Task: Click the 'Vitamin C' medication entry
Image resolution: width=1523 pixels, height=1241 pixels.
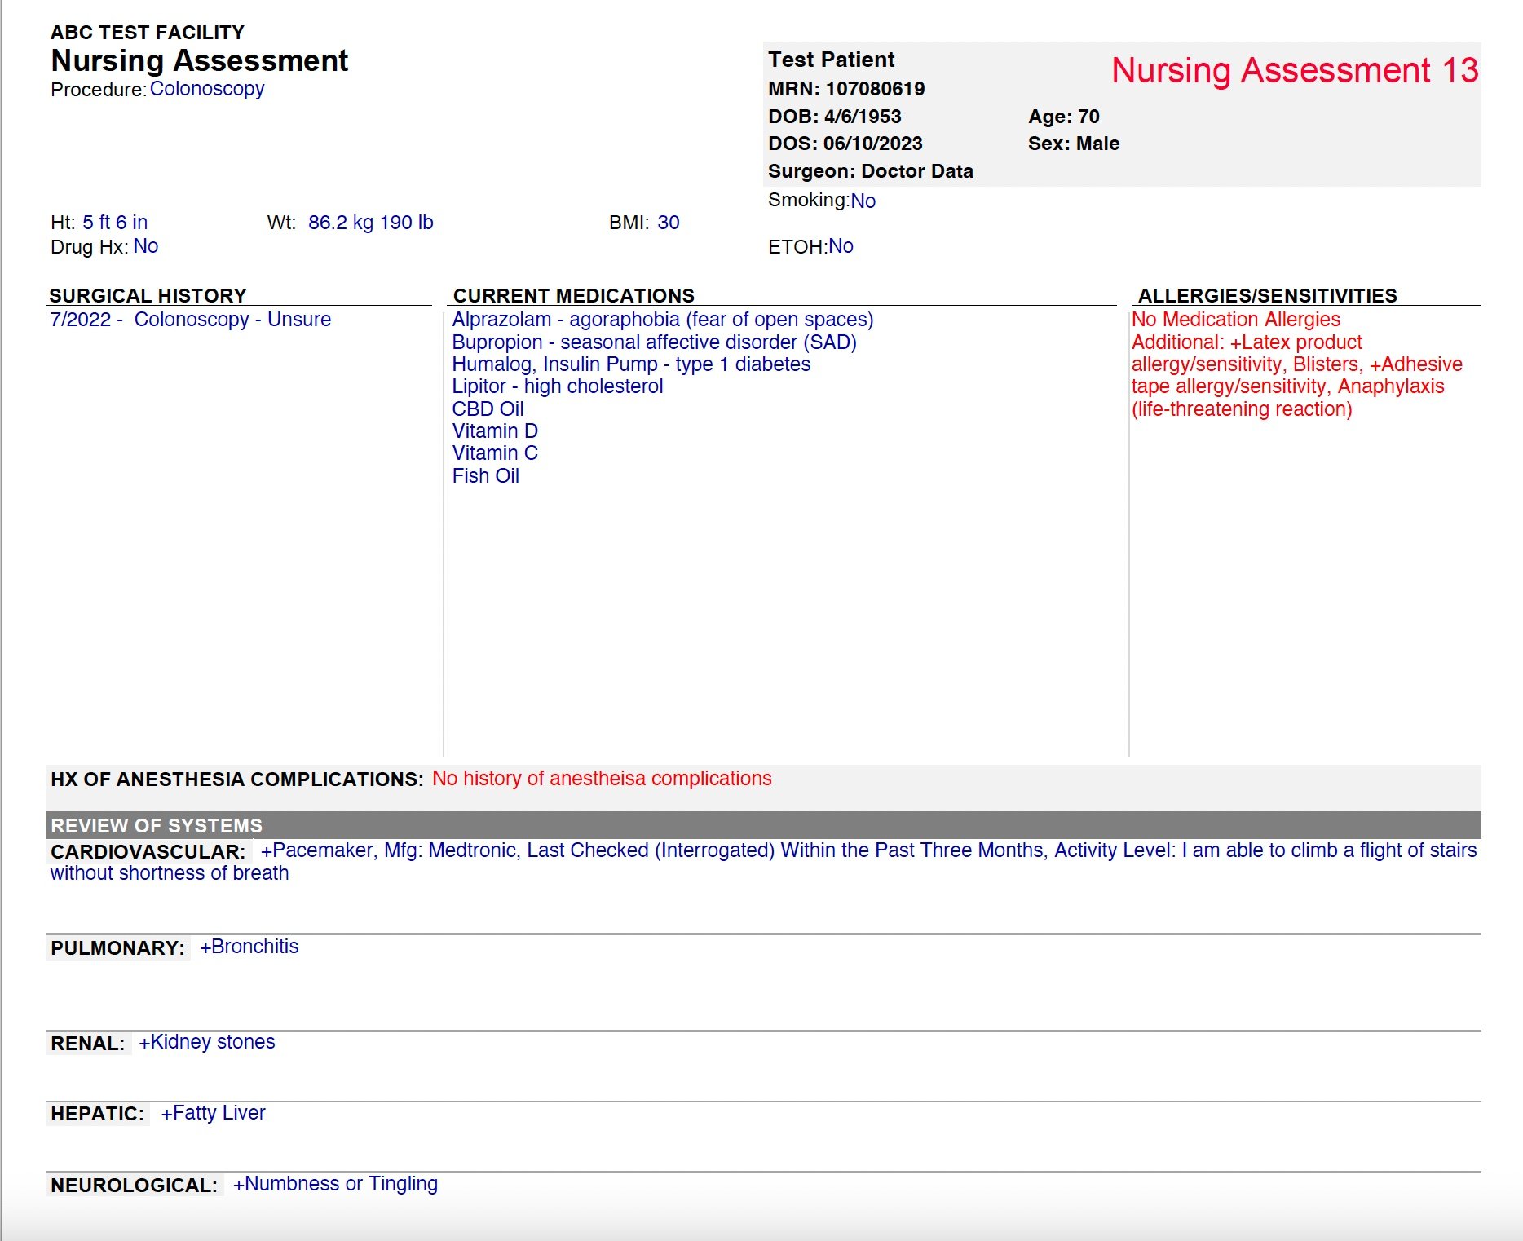Action: click(495, 453)
